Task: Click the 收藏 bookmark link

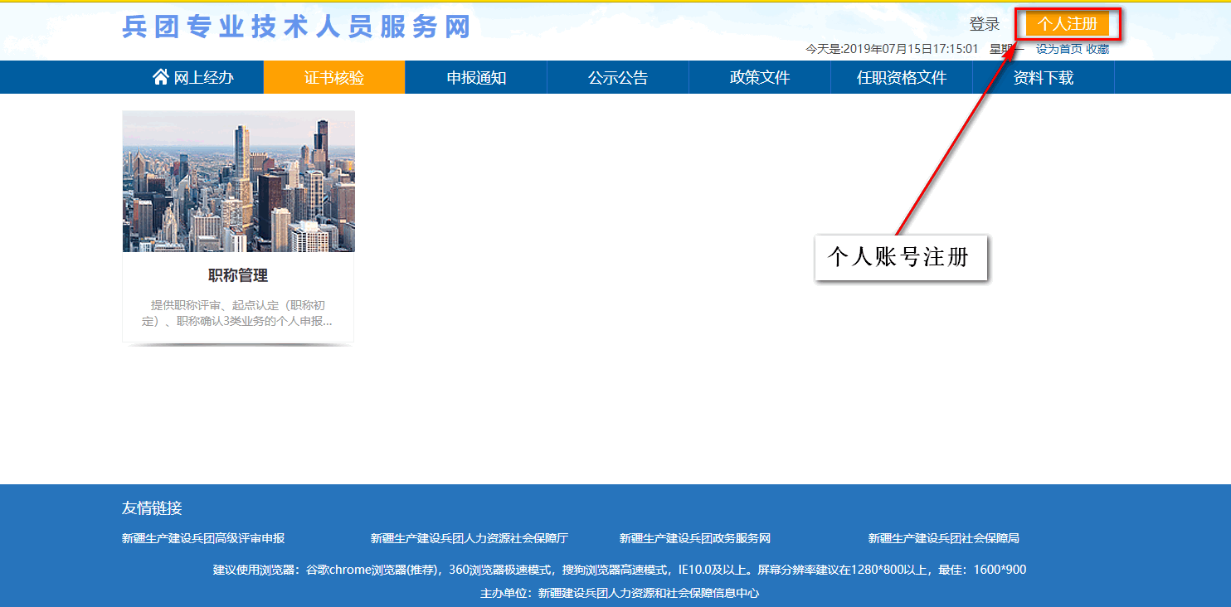Action: coord(1097,49)
